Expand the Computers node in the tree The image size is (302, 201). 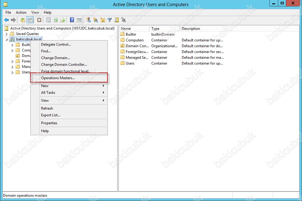click(x=12, y=51)
